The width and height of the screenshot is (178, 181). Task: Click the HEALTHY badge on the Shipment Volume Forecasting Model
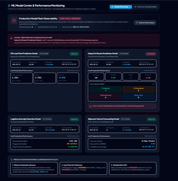click(151, 119)
